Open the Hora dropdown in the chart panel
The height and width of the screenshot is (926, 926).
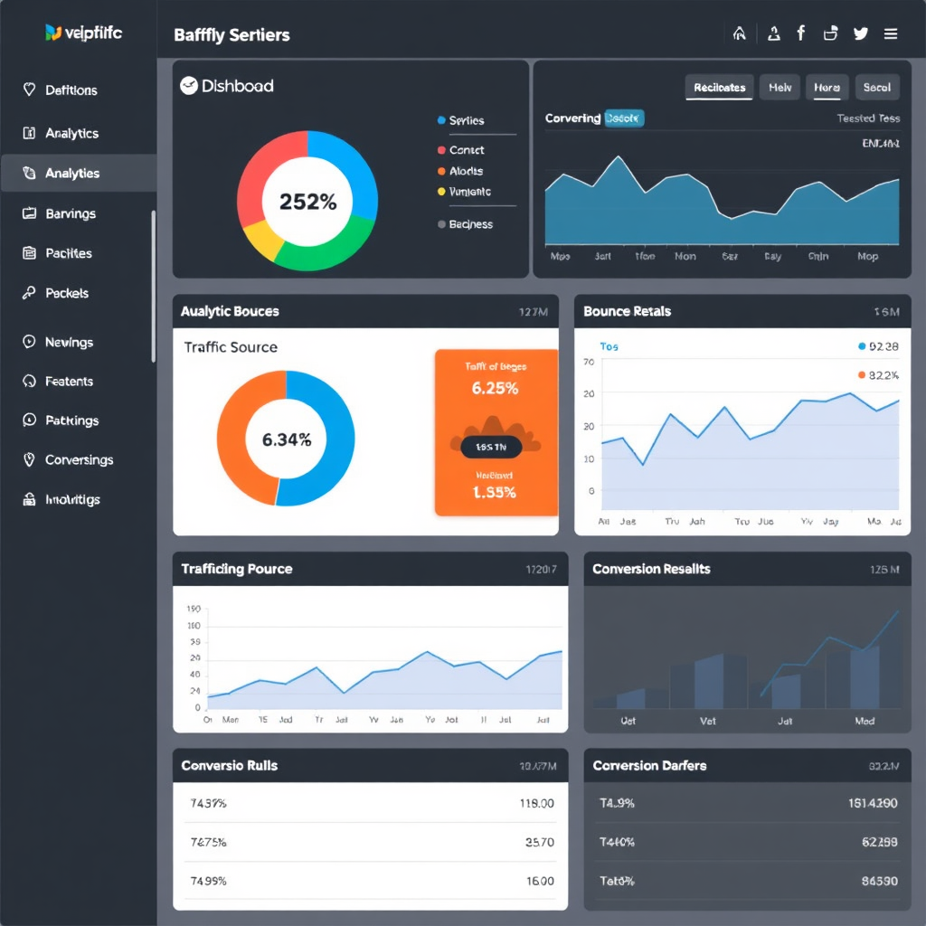pos(826,87)
